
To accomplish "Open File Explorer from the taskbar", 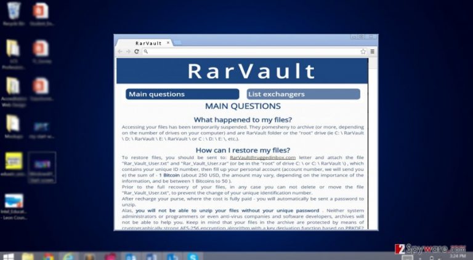I will [x=28, y=257].
